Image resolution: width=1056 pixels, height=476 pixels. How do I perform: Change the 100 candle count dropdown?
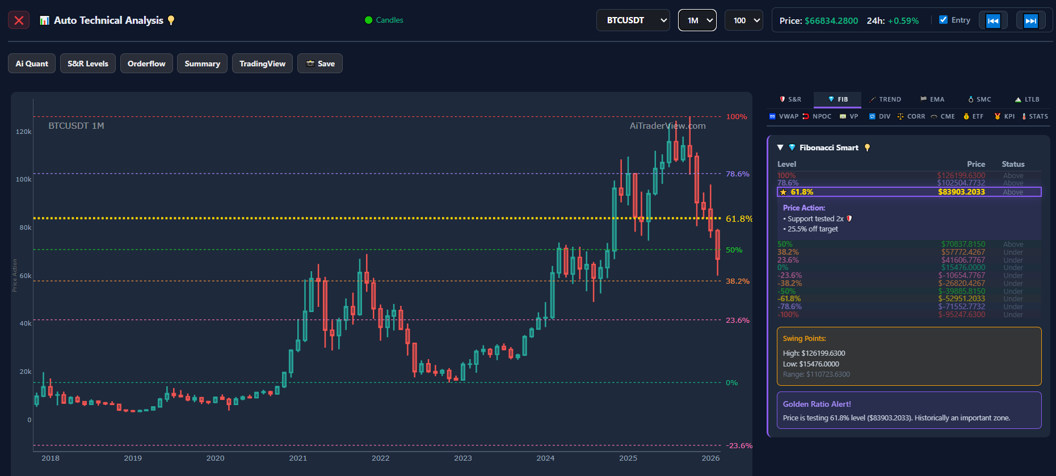coord(743,20)
